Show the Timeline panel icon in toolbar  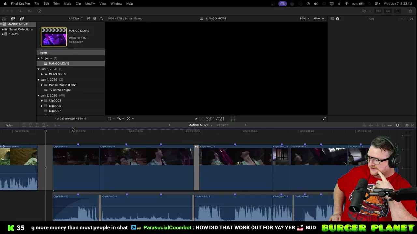point(388,11)
